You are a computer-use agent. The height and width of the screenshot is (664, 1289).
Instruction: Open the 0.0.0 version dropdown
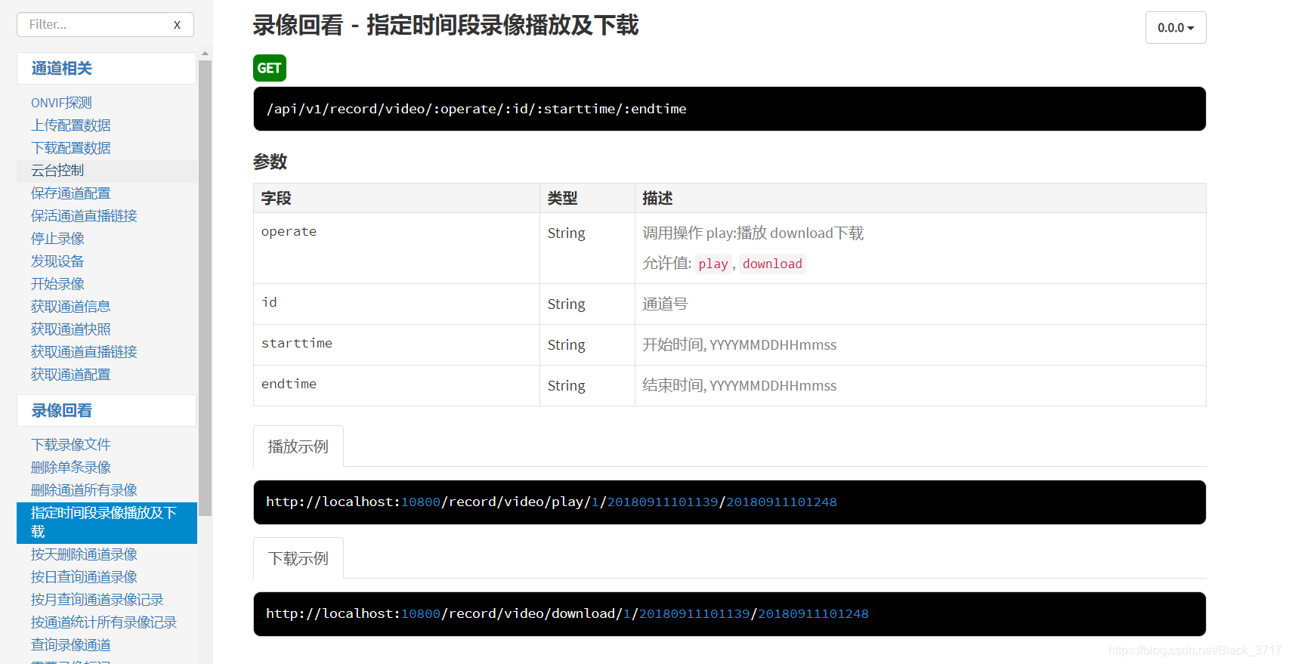click(x=1176, y=28)
